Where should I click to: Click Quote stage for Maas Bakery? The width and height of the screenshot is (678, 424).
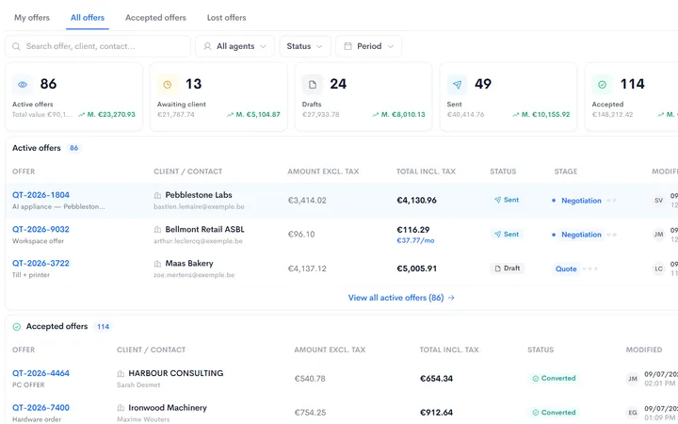pyautogui.click(x=566, y=269)
